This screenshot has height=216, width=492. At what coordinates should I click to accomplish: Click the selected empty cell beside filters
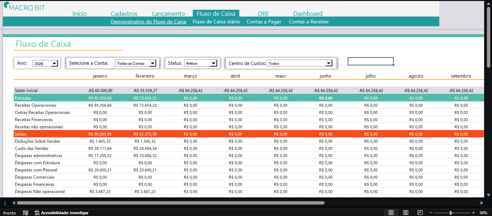371,61
